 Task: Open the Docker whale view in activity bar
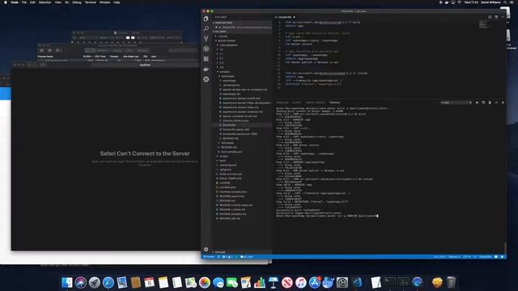click(x=206, y=69)
